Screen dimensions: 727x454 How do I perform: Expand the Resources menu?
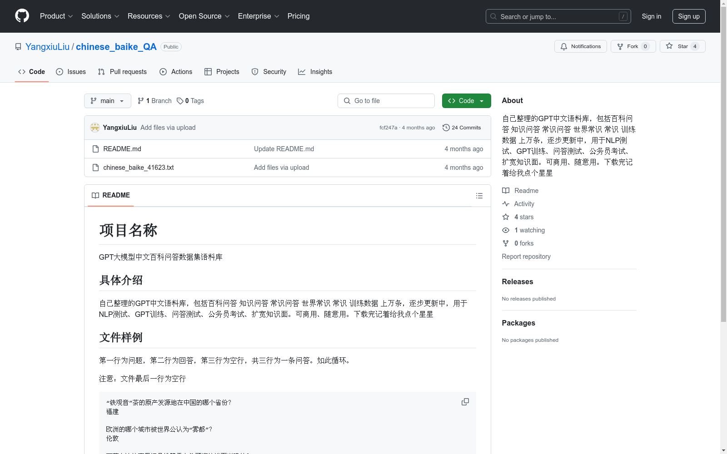pyautogui.click(x=149, y=16)
